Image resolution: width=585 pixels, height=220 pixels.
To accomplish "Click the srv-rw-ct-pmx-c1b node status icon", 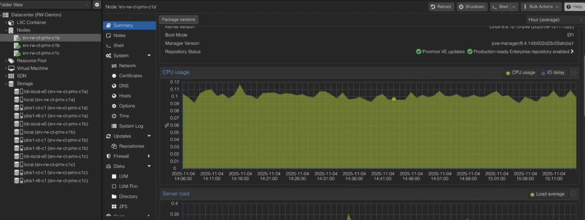I will (x=17, y=46).
